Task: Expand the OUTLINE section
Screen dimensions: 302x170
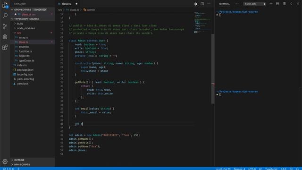Action: tap(33, 160)
